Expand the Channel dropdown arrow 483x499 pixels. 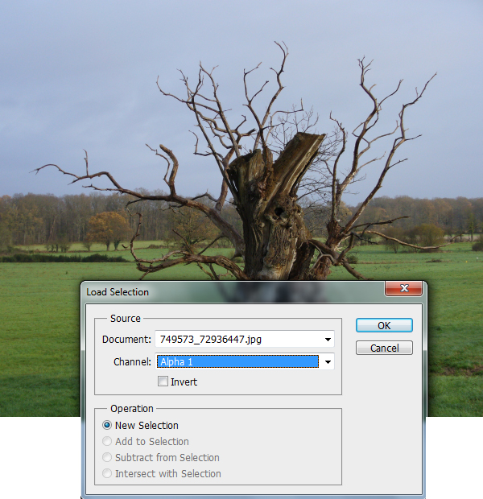tap(328, 362)
